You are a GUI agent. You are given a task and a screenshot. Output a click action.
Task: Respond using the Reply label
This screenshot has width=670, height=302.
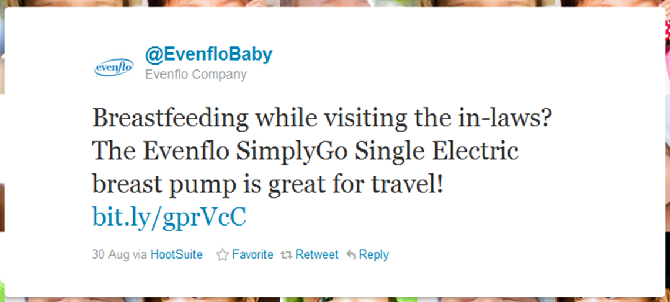tap(374, 255)
